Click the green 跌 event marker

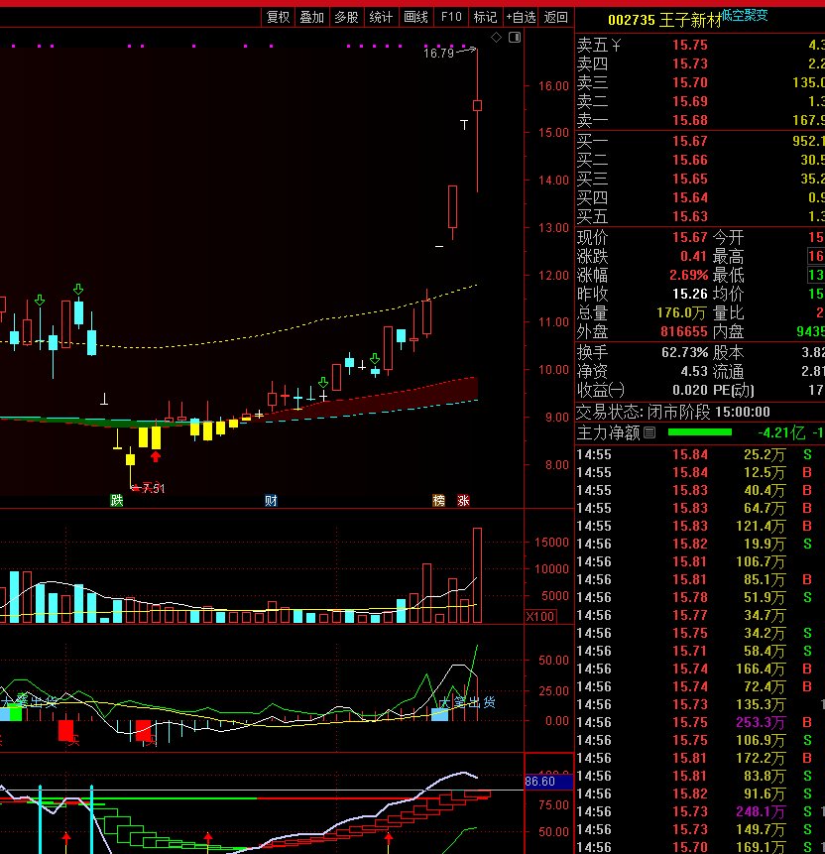[117, 501]
